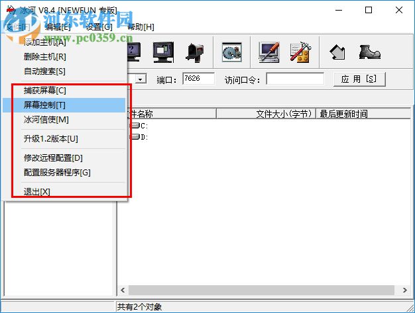This screenshot has height=313, width=415.
Task: Choose 捕获屏幕[C] from the menu
Action: point(64,91)
